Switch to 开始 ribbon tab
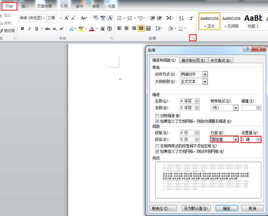268x216 pixels. 9,6
